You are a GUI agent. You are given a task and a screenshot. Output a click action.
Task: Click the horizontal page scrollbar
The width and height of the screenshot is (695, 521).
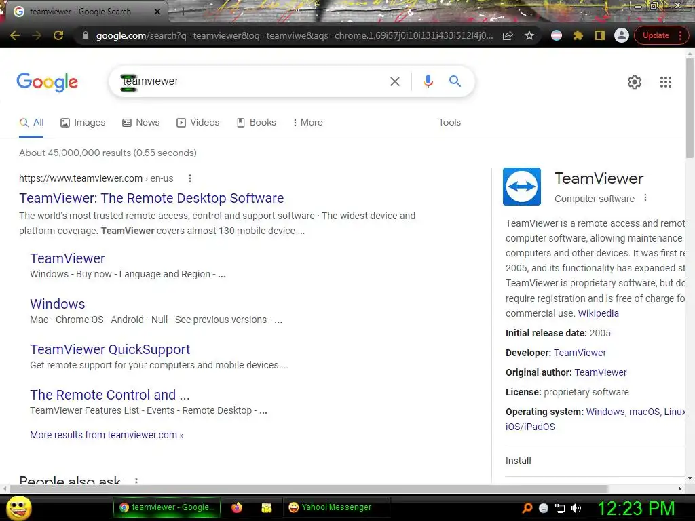(x=309, y=488)
